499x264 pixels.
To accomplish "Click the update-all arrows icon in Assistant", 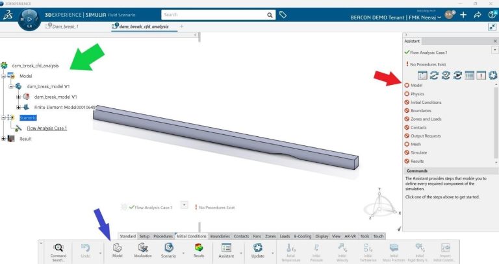I will click(434, 76).
